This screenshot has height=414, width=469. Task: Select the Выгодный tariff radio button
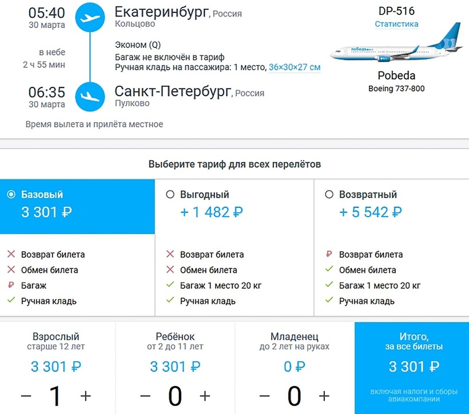click(x=170, y=195)
